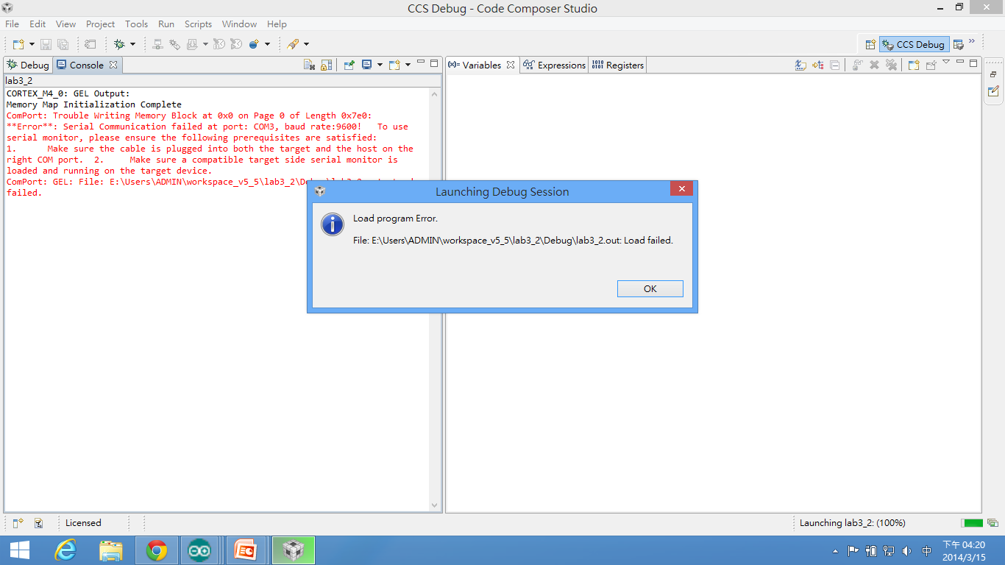Screen dimensions: 1005x565
Task: Click the flashlight Search toolbar icon
Action: (x=293, y=44)
